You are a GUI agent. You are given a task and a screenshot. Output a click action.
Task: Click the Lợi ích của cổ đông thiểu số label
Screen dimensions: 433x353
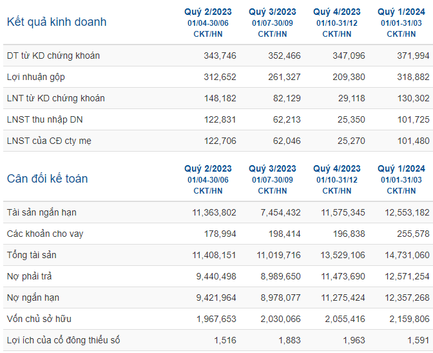click(x=64, y=340)
